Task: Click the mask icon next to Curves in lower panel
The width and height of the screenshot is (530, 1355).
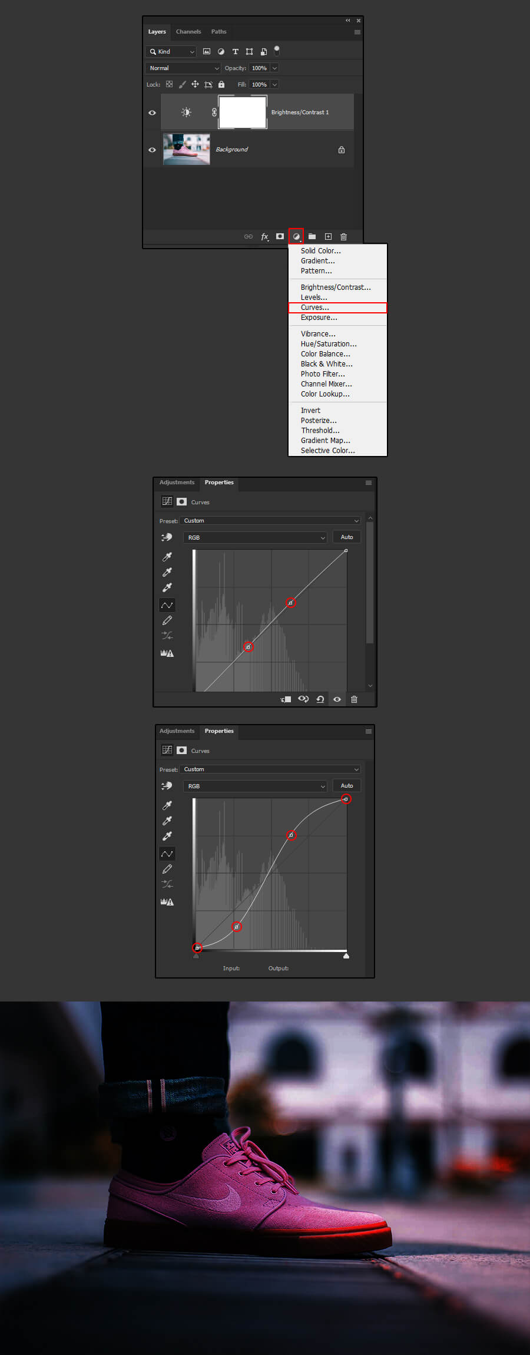Action: (x=182, y=751)
